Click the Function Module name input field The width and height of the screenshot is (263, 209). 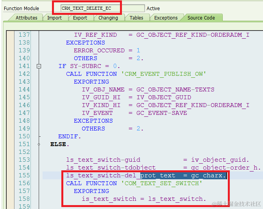102,8
